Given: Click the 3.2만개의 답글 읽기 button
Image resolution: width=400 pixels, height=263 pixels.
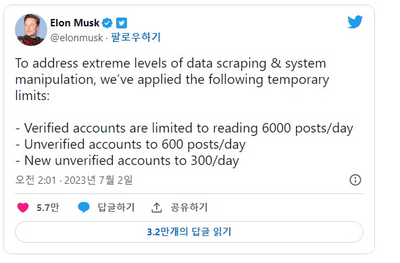Looking at the screenshot, I should (x=189, y=232).
